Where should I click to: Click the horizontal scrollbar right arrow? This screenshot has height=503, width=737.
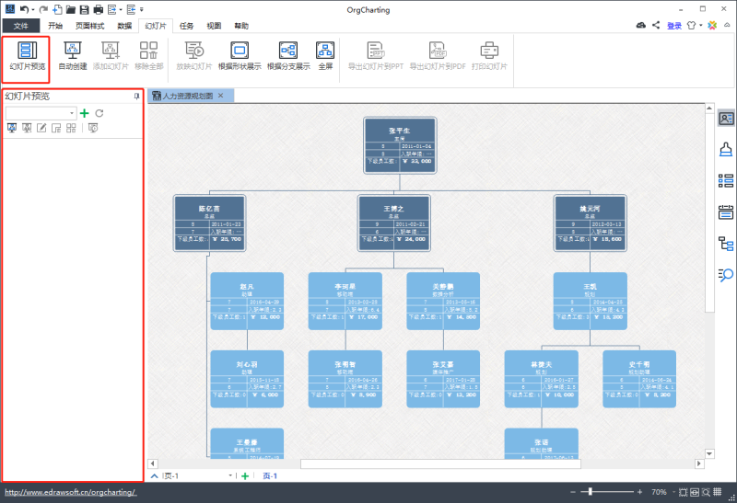pos(699,463)
